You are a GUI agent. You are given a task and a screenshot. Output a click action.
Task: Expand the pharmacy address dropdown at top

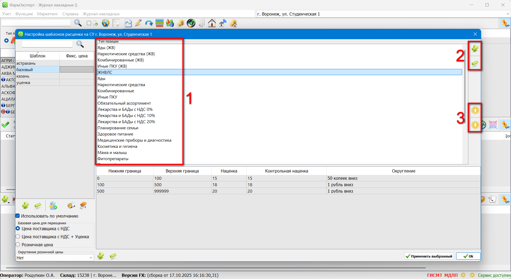pos(508,14)
